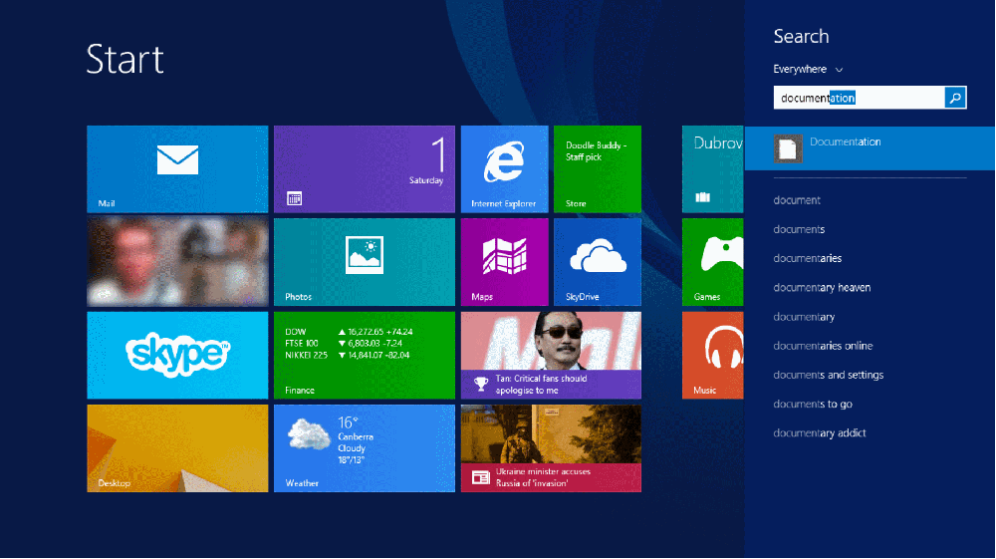Click the search text input field
The height and width of the screenshot is (559, 996).
coord(859,98)
